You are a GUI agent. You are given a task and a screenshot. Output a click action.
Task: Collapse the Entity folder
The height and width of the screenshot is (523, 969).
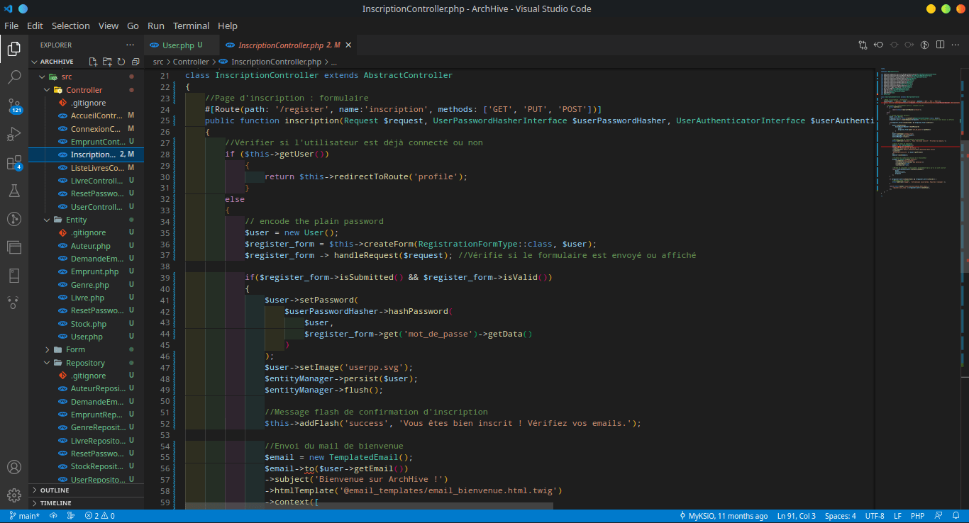coord(76,220)
